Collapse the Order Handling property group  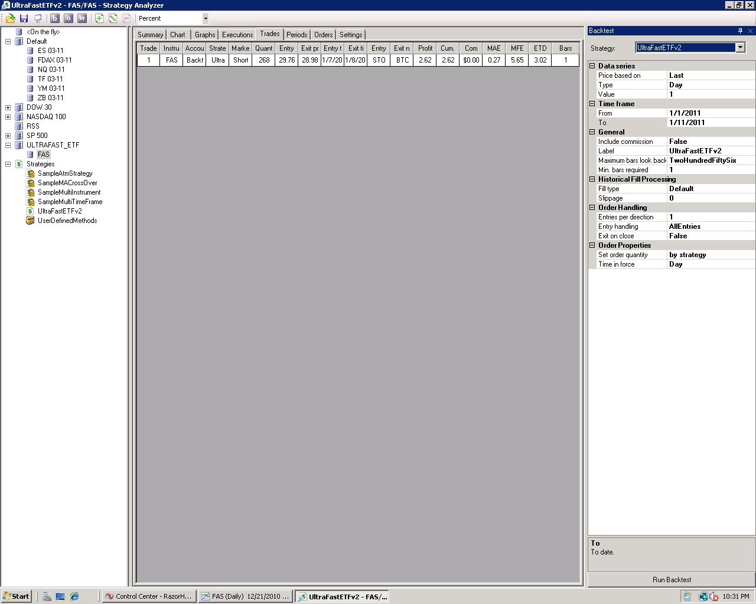click(x=592, y=208)
